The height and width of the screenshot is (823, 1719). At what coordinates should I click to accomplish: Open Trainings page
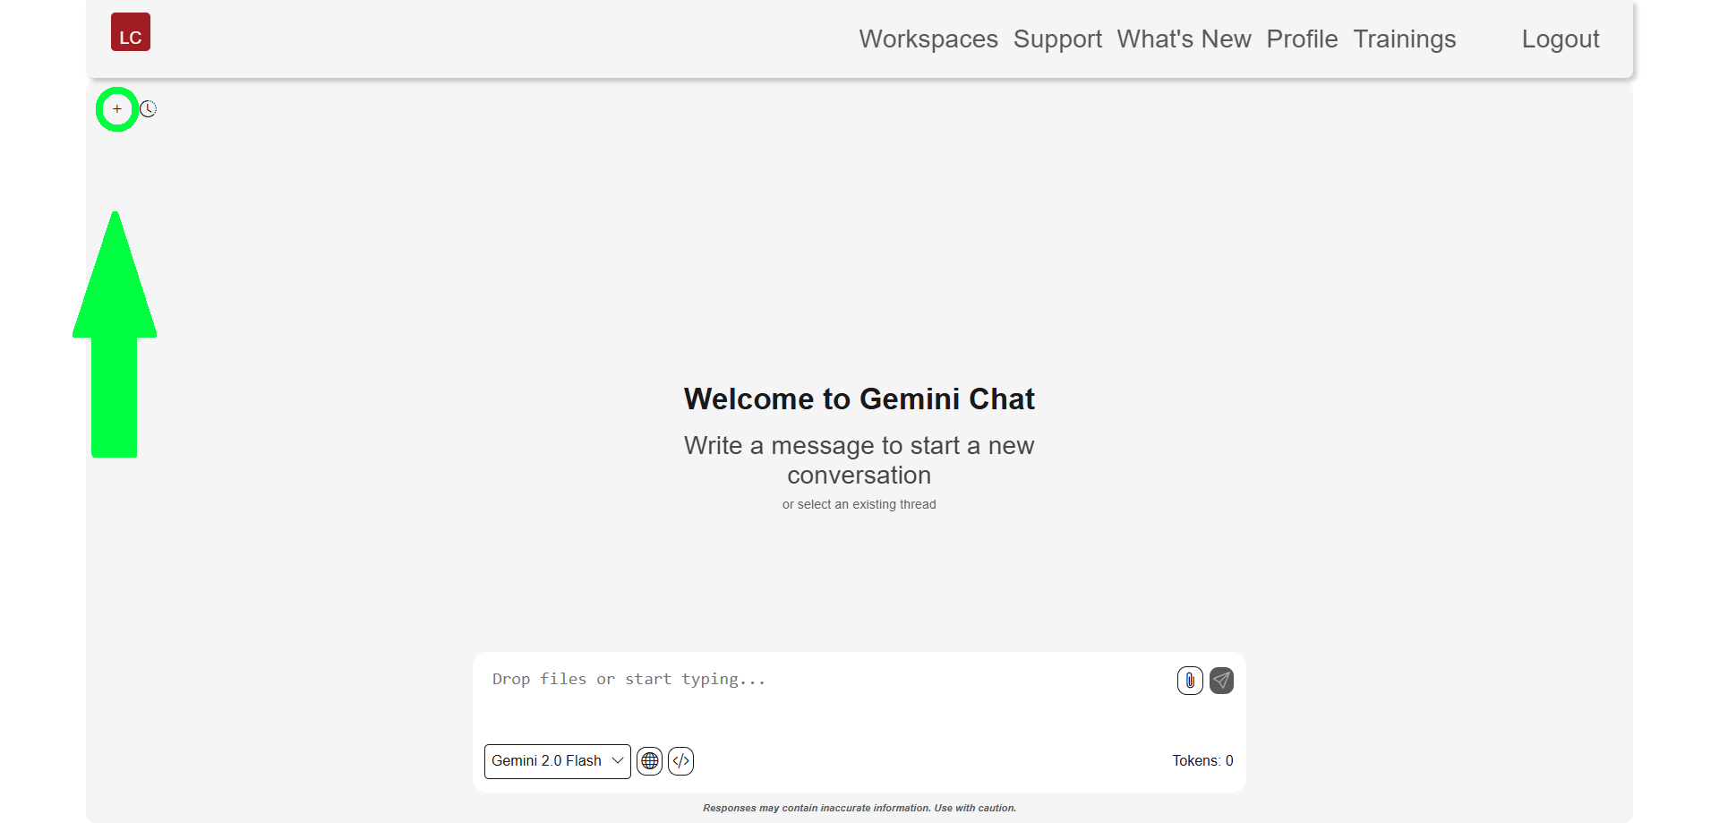[x=1404, y=39]
